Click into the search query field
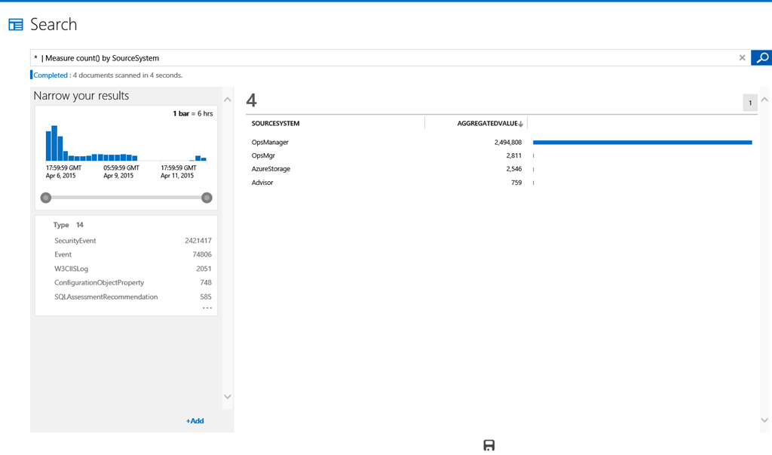The height and width of the screenshot is (455, 772). tap(377, 58)
